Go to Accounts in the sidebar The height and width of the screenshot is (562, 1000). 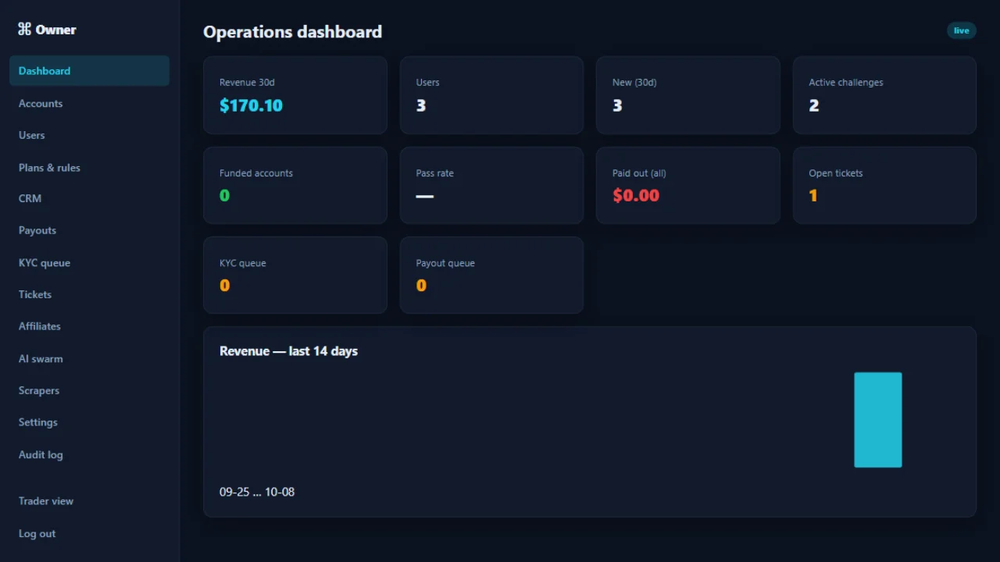89,103
